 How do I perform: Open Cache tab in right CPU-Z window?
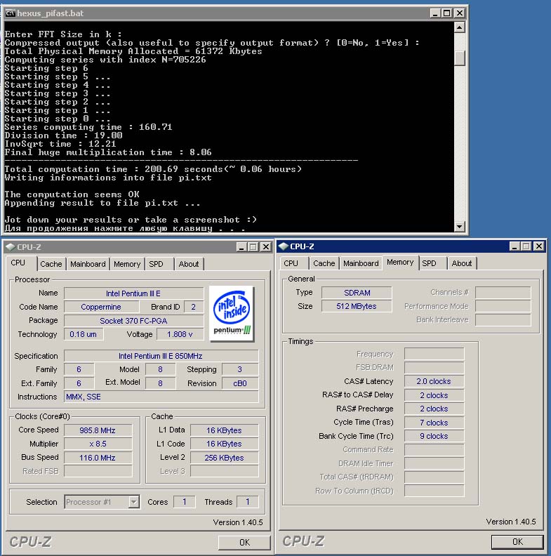(x=324, y=263)
